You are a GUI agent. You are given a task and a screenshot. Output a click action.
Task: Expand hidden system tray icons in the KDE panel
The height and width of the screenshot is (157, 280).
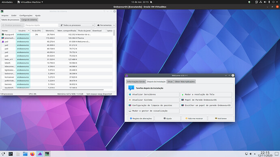(255, 154)
